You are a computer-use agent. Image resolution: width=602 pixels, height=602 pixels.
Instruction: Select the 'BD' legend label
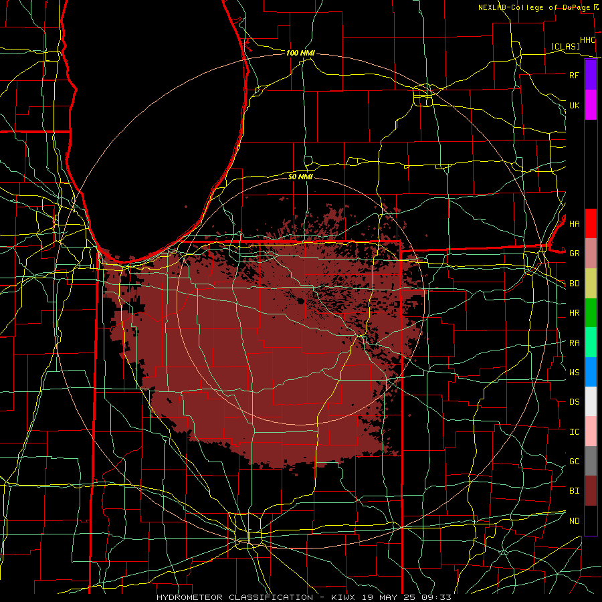tap(574, 284)
